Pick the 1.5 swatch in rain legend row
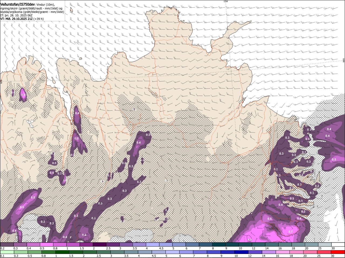This screenshot has width=345, height=258. coord(76,252)
